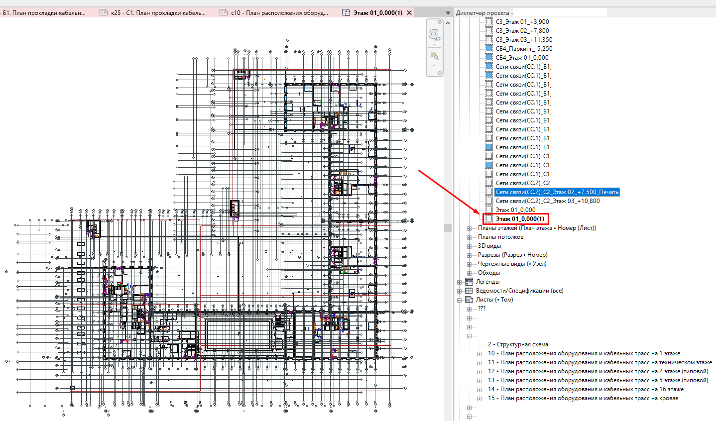Click view icon beside highlighted Этаж 02_+7,500_Печать row
This screenshot has height=421, width=716.
coord(489,192)
